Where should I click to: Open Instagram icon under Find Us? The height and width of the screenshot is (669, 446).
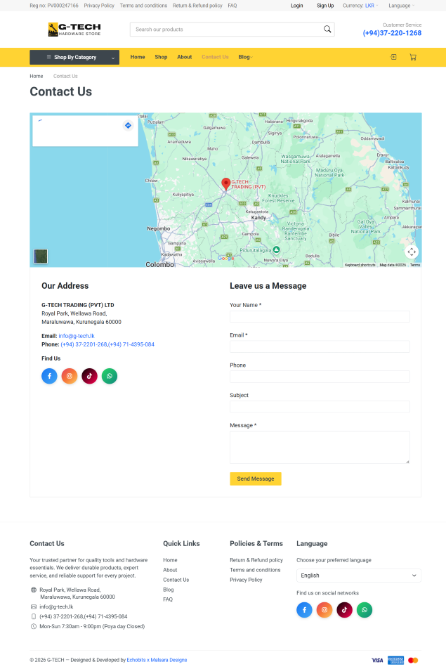pos(69,376)
